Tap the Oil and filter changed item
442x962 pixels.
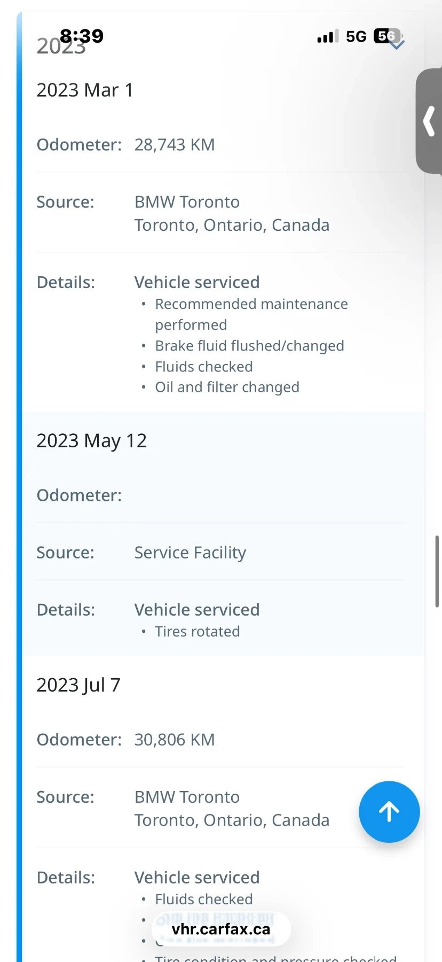pyautogui.click(x=227, y=387)
